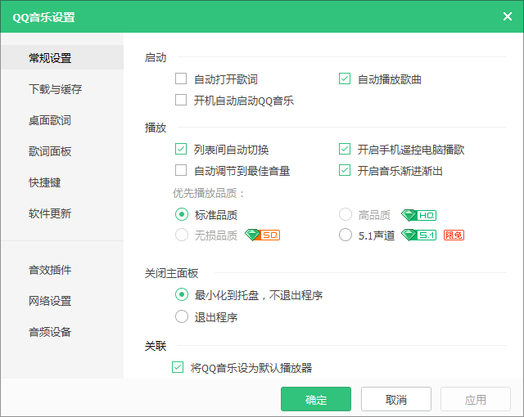Click the green HQ diamond badge
Screen dimensions: 524x417
click(418, 216)
